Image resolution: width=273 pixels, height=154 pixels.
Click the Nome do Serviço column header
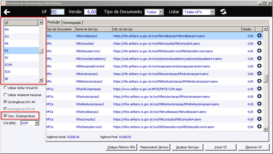pyautogui.click(x=94, y=29)
